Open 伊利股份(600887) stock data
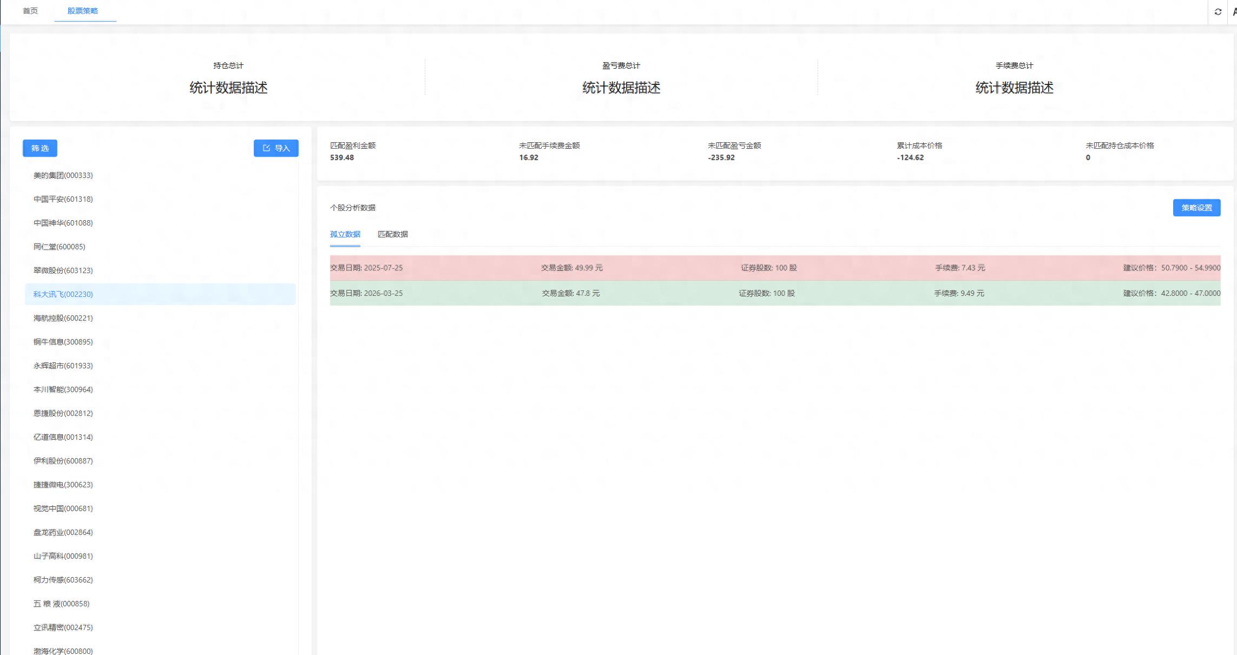Viewport: 1237px width, 655px height. [63, 461]
